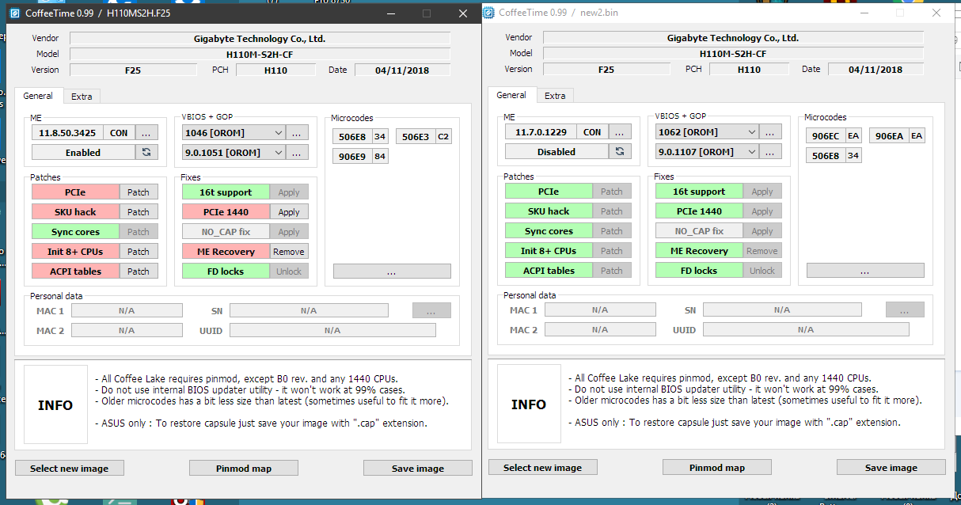Click Sync cores status in left window

pos(75,231)
